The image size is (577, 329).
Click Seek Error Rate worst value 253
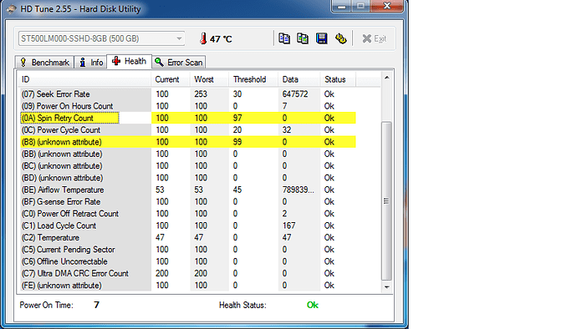tap(201, 94)
